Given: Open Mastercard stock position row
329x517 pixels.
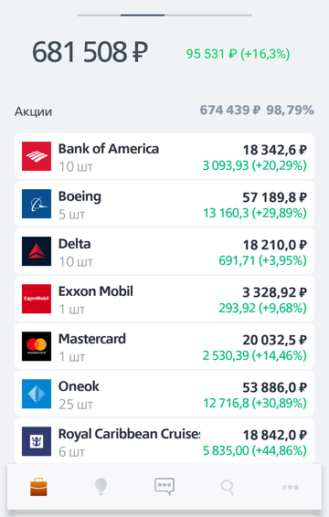Looking at the screenshot, I should click(164, 346).
